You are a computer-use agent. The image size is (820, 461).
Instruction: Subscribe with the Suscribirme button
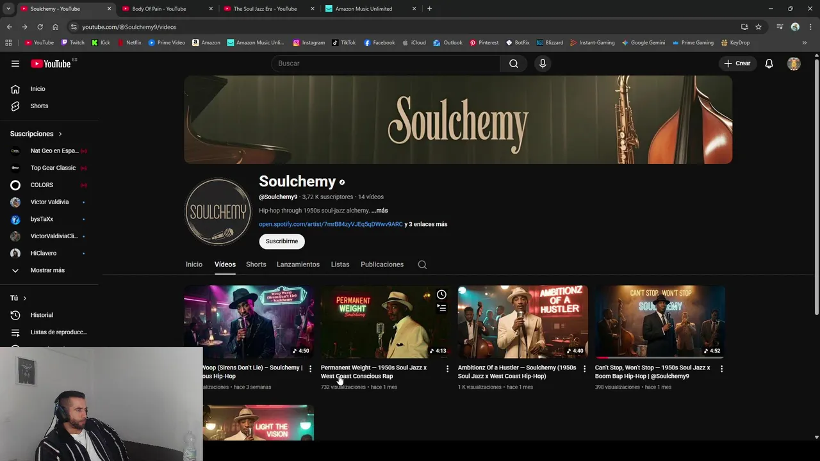pyautogui.click(x=282, y=241)
